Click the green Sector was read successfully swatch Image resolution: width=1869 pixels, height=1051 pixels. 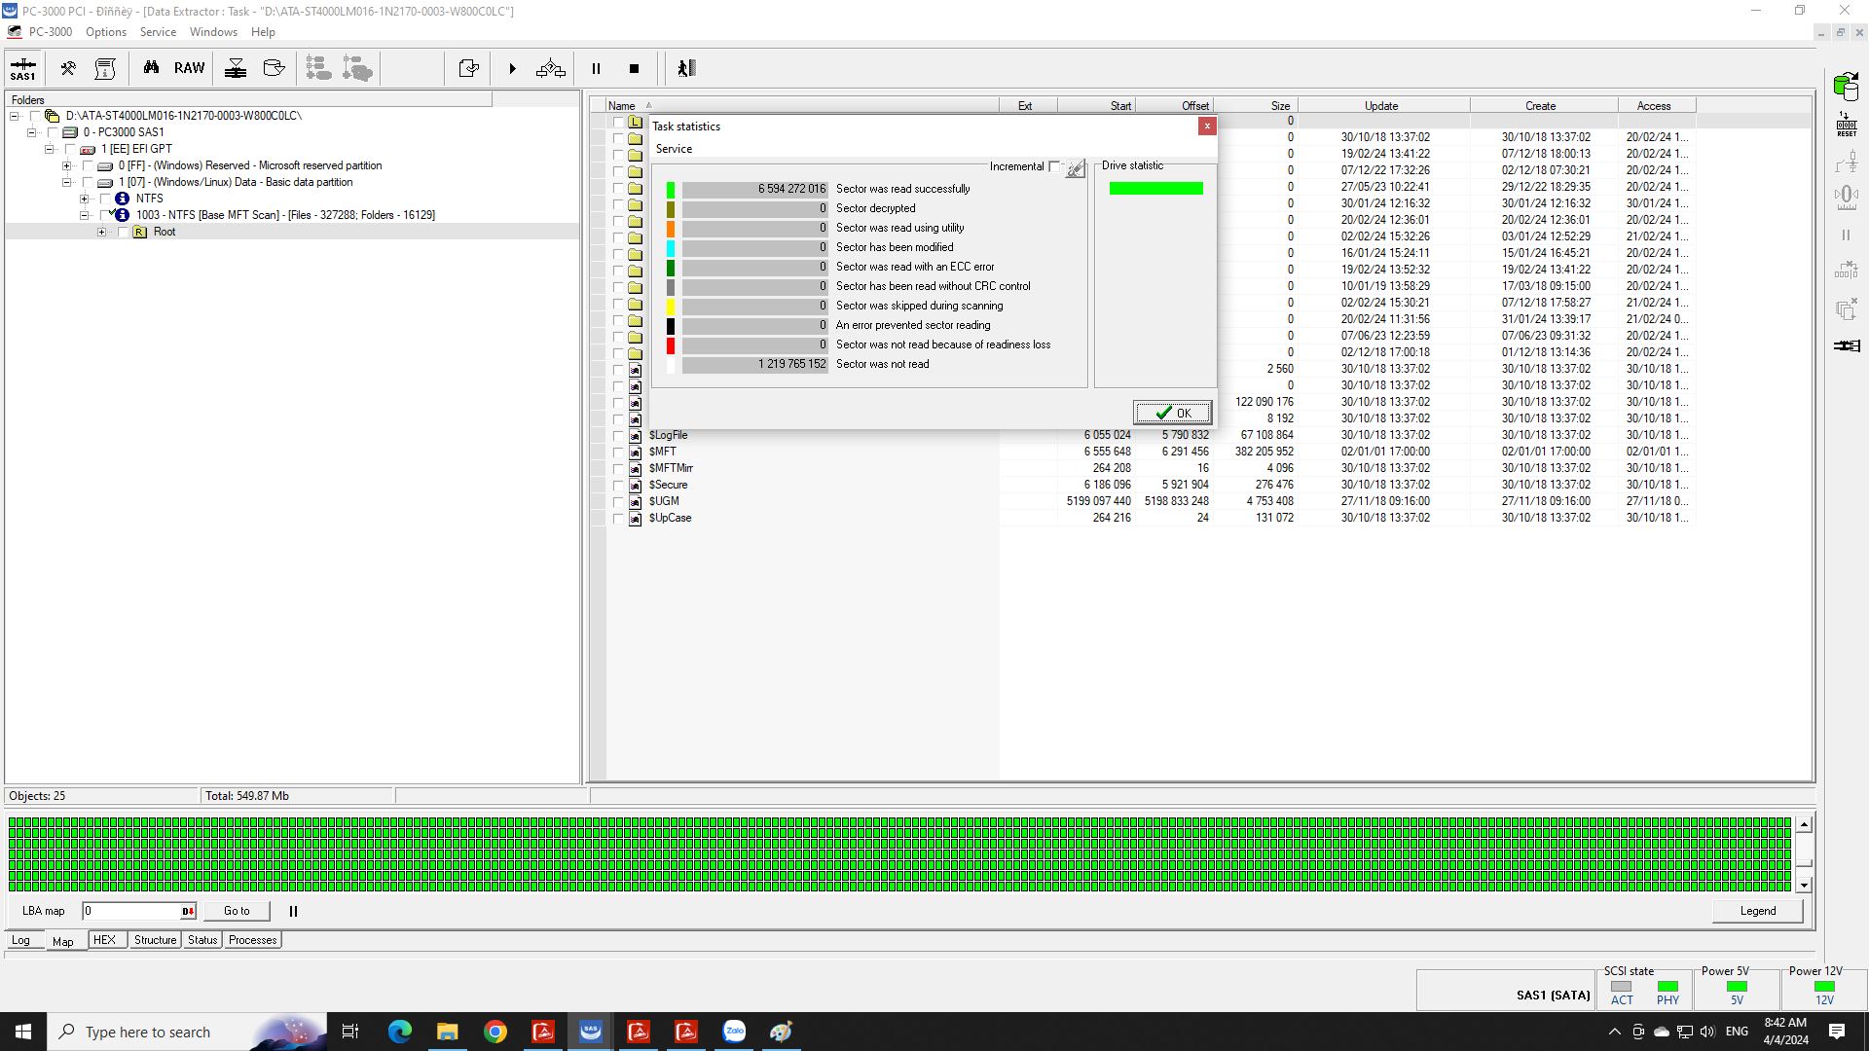671,189
